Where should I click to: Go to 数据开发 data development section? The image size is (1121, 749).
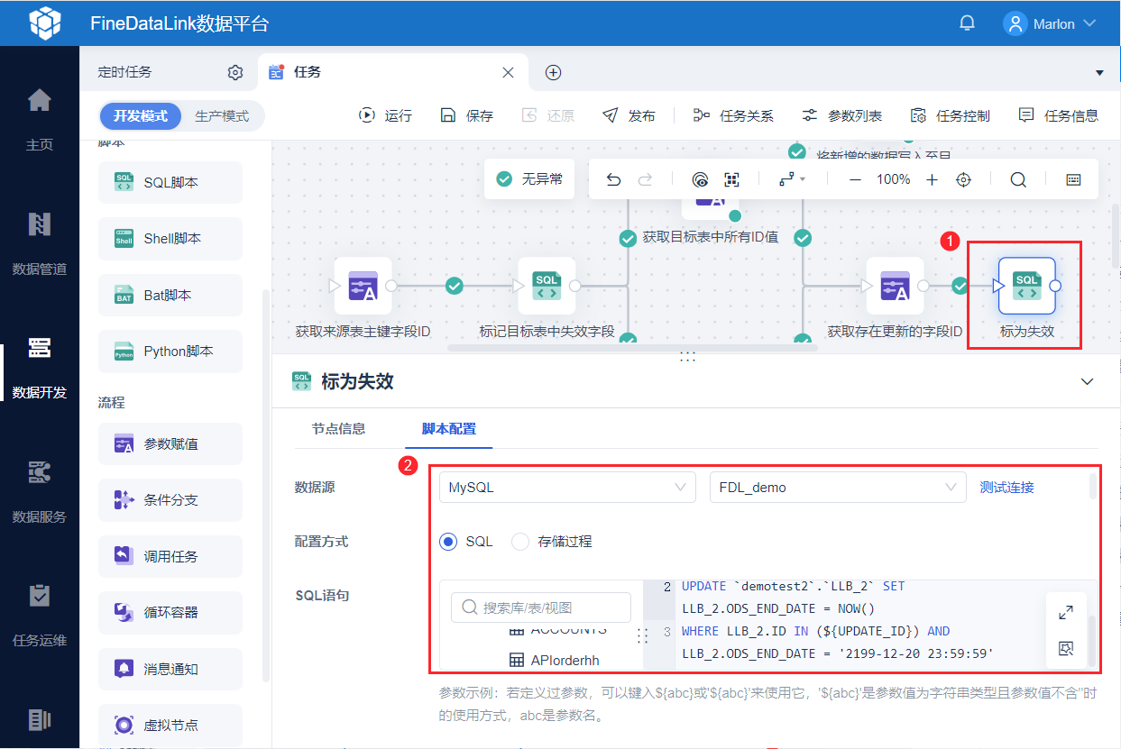pyautogui.click(x=39, y=366)
